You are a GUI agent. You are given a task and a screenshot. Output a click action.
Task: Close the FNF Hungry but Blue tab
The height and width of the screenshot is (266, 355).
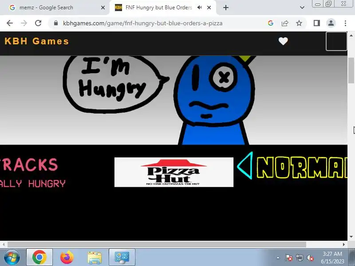click(x=209, y=8)
